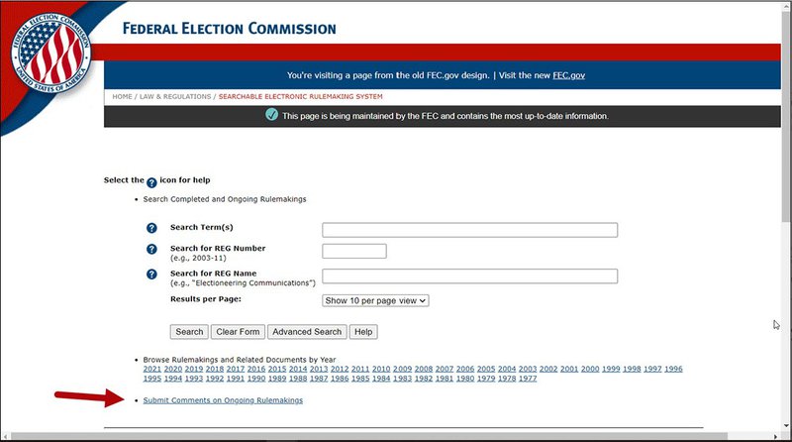The width and height of the screenshot is (792, 442).
Task: Click the Federal Election Commission seal logo
Action: tap(50, 54)
